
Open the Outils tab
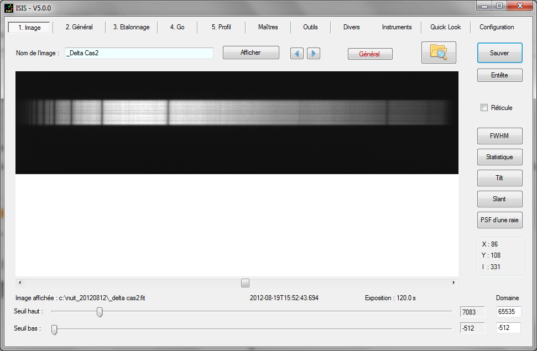point(310,27)
